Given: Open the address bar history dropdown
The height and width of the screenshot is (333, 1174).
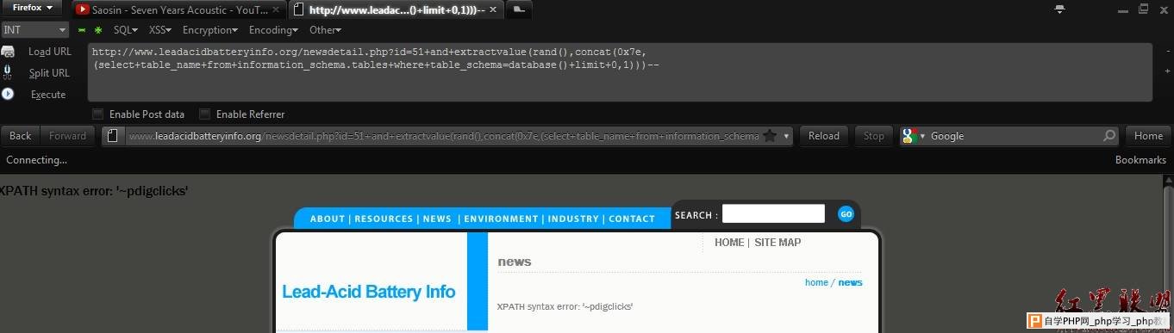Looking at the screenshot, I should click(x=785, y=136).
